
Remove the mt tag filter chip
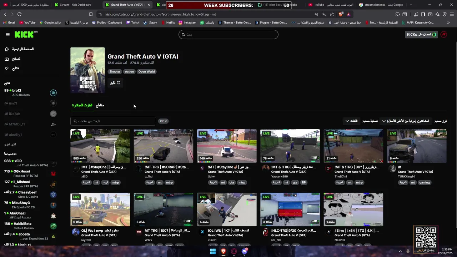163,121
